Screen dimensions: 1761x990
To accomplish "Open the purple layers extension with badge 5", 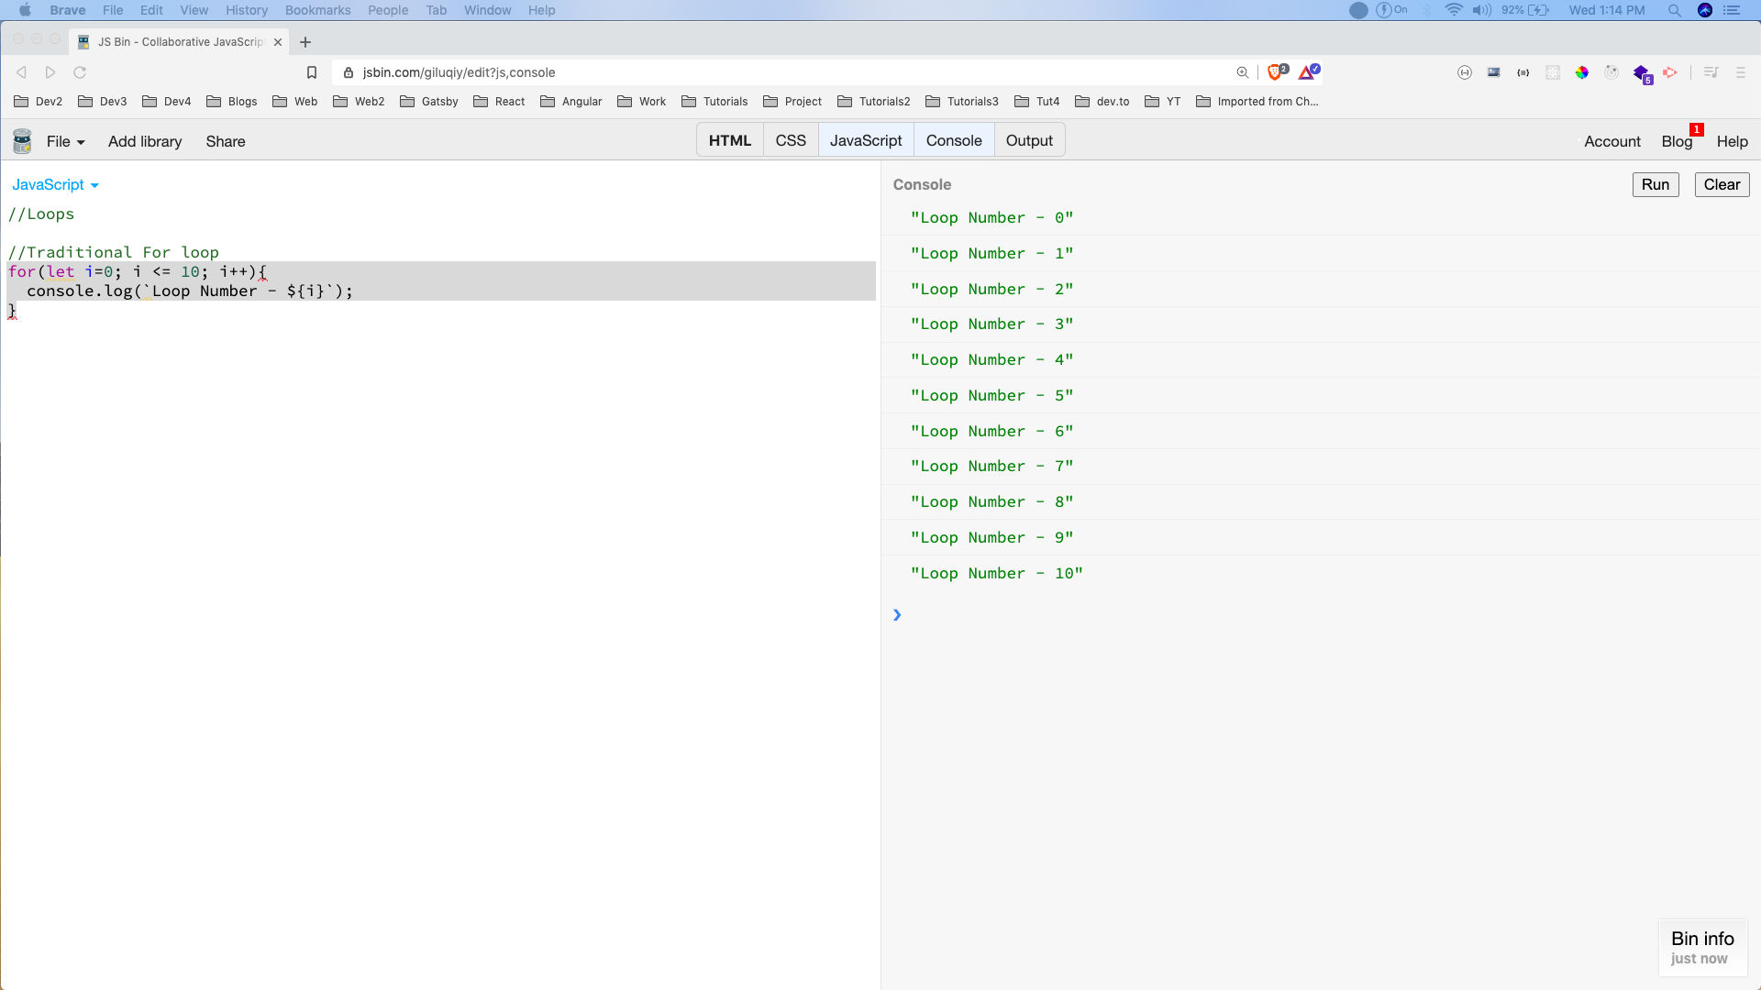I will [1643, 73].
